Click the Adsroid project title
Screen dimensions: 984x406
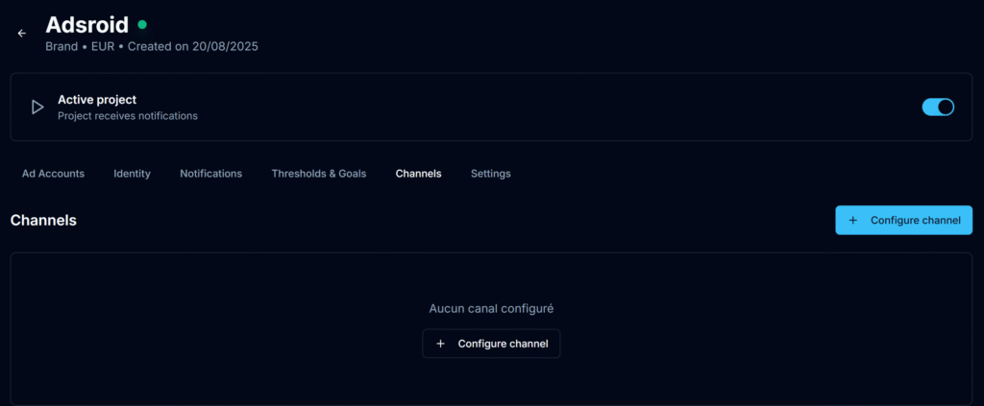87,25
